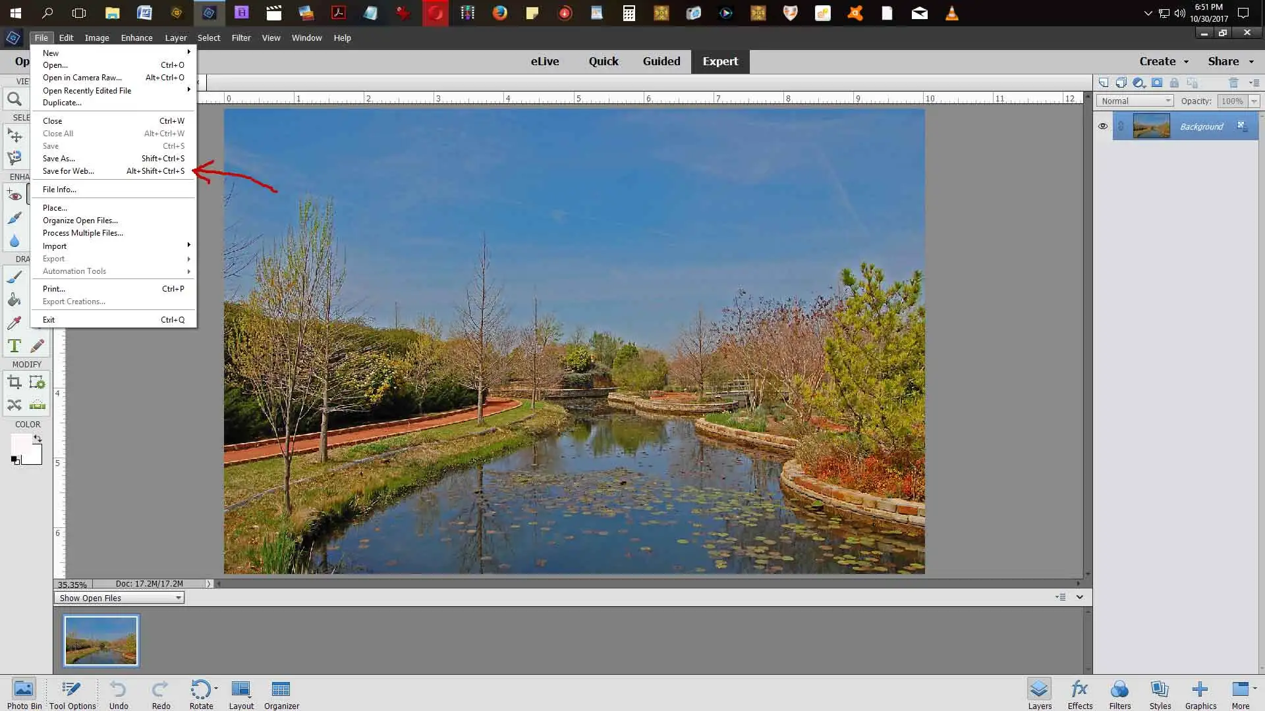Click the Organizer button
The width and height of the screenshot is (1265, 711).
point(281,695)
